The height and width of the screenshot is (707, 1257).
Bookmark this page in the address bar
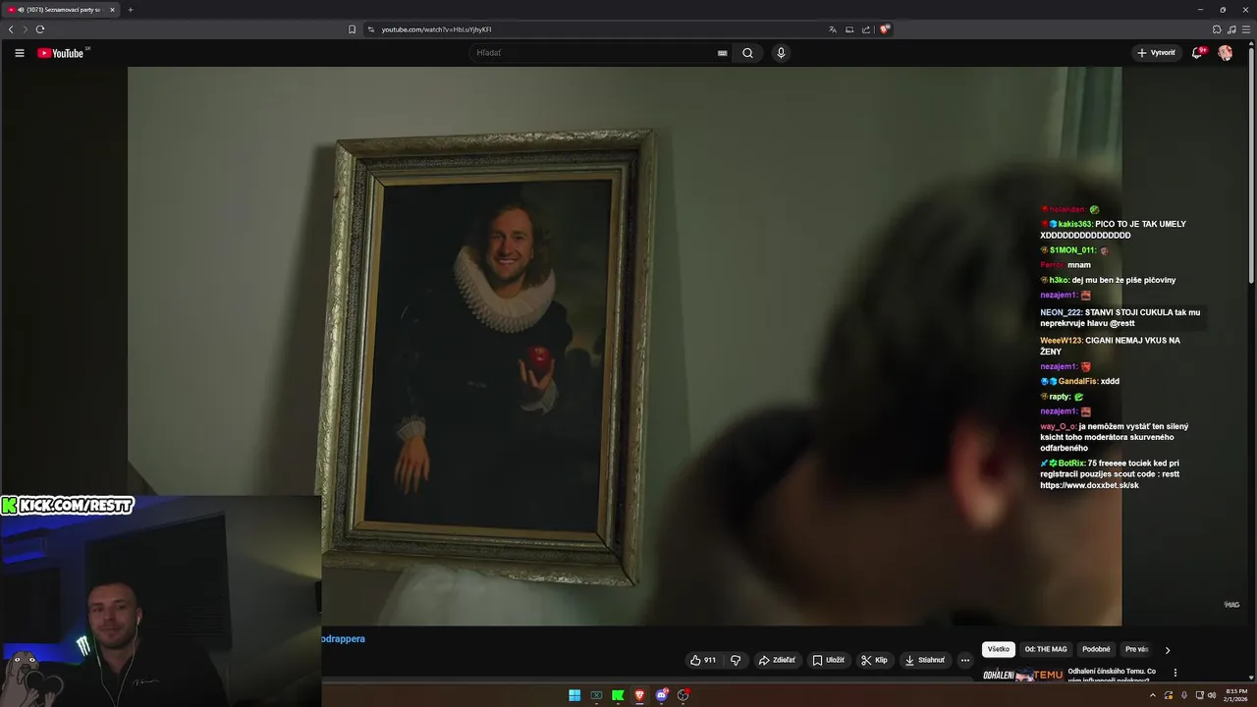point(352,29)
